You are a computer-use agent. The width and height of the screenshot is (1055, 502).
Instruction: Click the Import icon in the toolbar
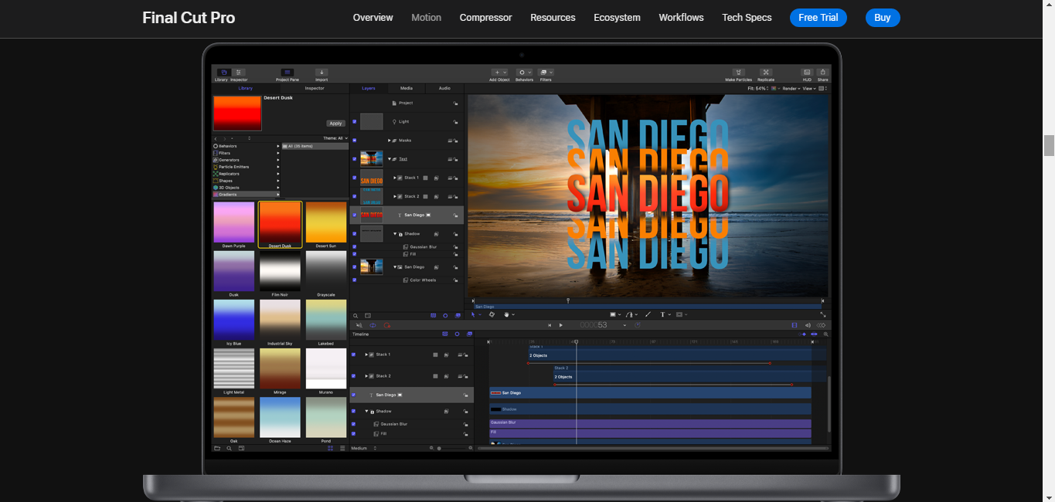[x=322, y=73]
